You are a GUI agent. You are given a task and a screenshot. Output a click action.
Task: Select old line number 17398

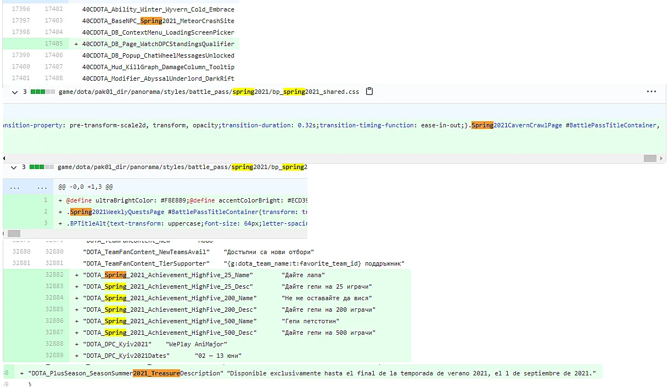tap(20, 32)
